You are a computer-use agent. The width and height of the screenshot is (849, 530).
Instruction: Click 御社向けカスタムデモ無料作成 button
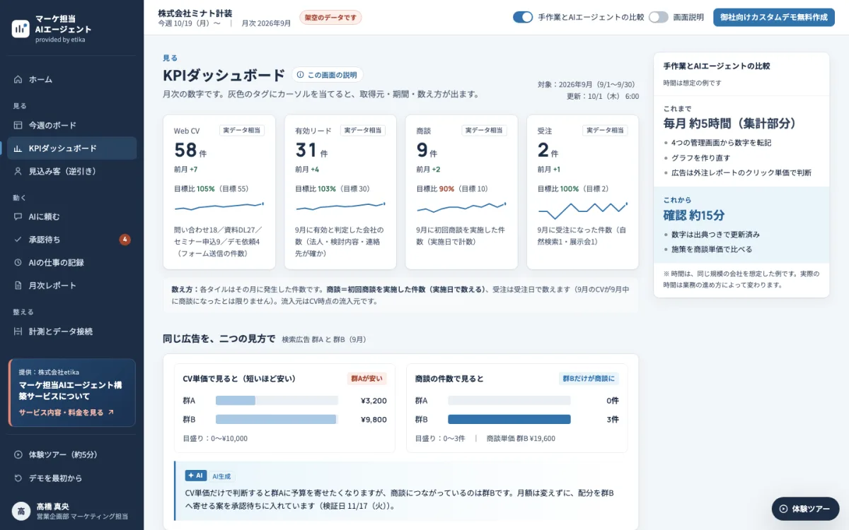pos(774,17)
